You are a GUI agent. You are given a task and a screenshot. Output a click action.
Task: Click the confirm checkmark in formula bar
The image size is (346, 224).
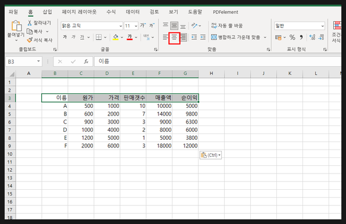pos(73,62)
